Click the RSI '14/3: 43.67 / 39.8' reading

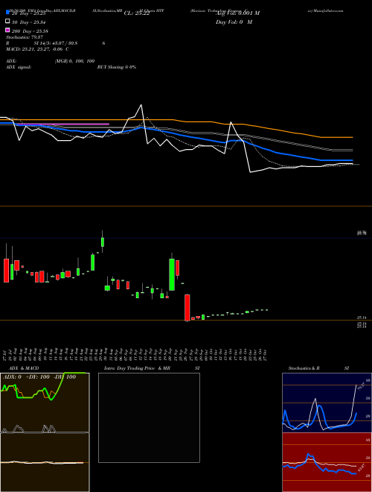[56, 43]
